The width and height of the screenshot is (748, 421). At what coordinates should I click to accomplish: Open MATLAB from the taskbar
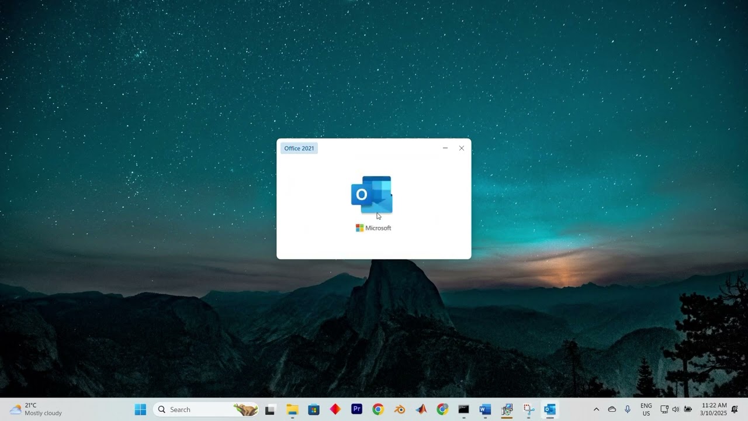click(x=421, y=409)
